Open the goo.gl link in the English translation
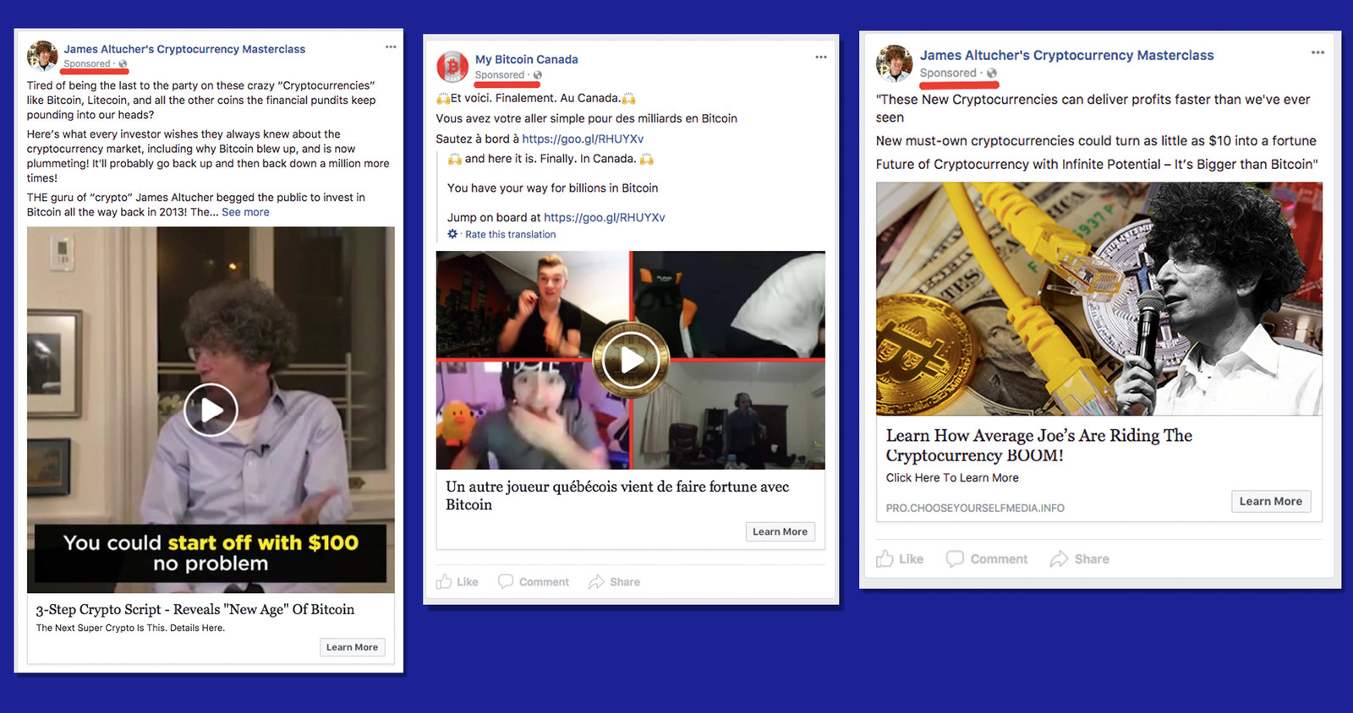This screenshot has width=1353, height=713. [x=604, y=217]
